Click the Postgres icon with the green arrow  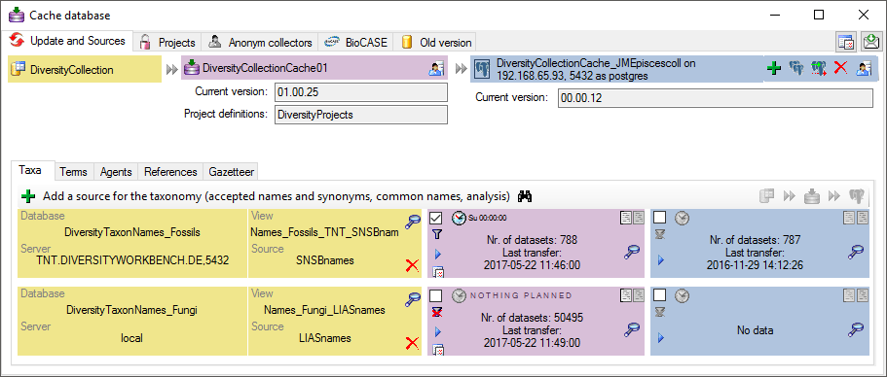(x=819, y=69)
